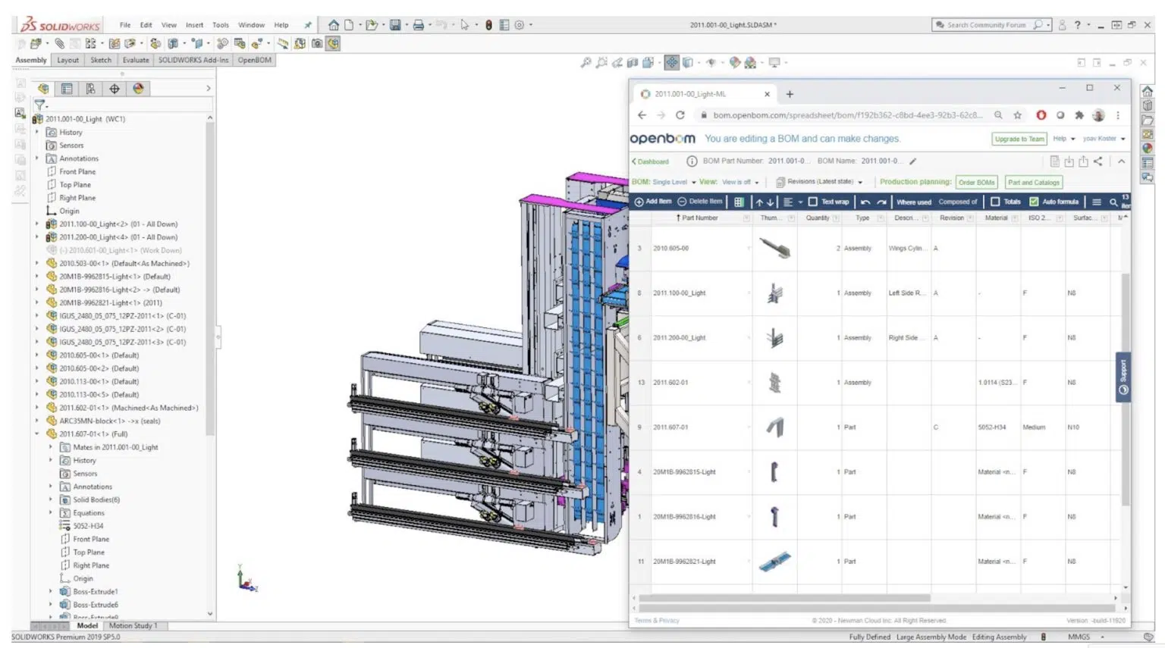1165x648 pixels.
Task: Toggle the Totals checkbox
Action: click(995, 202)
